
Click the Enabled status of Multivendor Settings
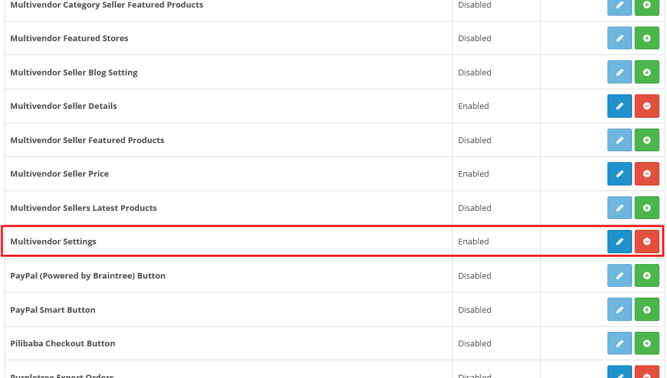click(474, 241)
